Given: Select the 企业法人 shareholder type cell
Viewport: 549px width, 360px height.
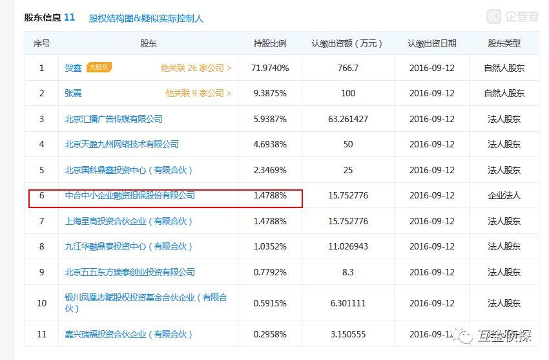Looking at the screenshot, I should pos(504,195).
